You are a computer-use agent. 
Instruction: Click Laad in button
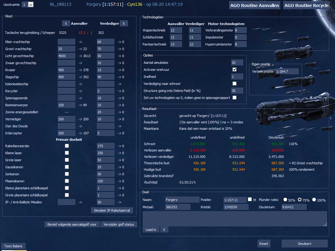point(151,230)
